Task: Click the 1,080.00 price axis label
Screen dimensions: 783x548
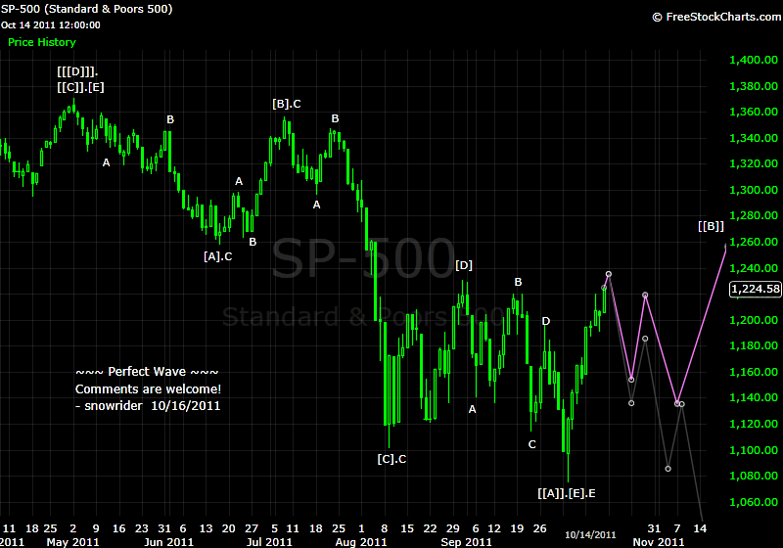Action: coord(754,476)
